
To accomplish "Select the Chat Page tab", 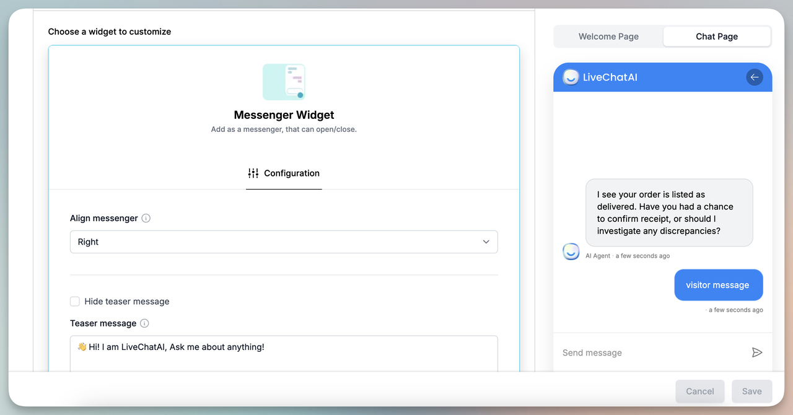I will pyautogui.click(x=717, y=36).
